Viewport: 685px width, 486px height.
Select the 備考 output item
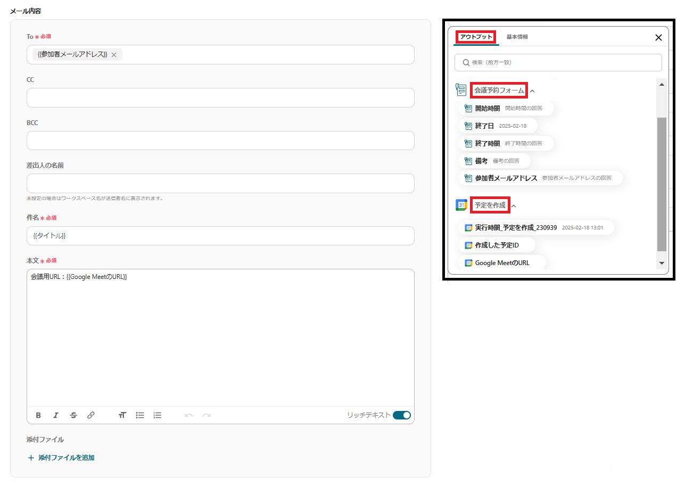[494, 161]
